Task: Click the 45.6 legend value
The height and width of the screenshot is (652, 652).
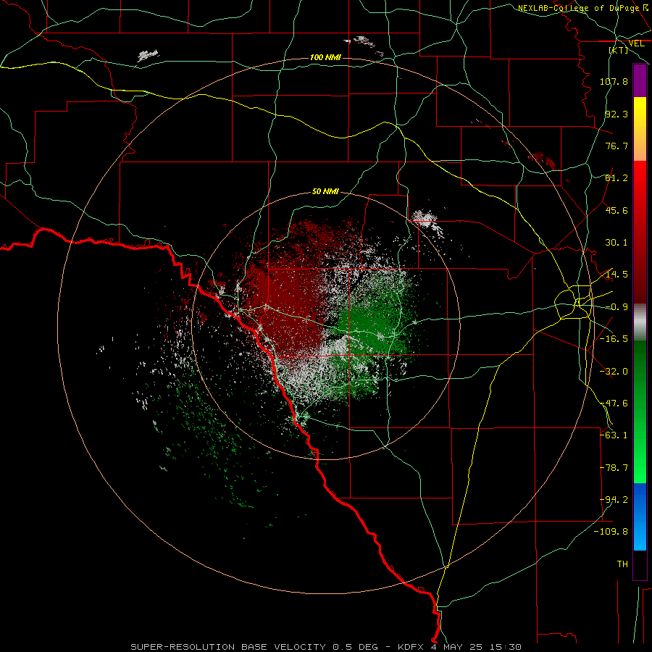Action: tap(617, 210)
